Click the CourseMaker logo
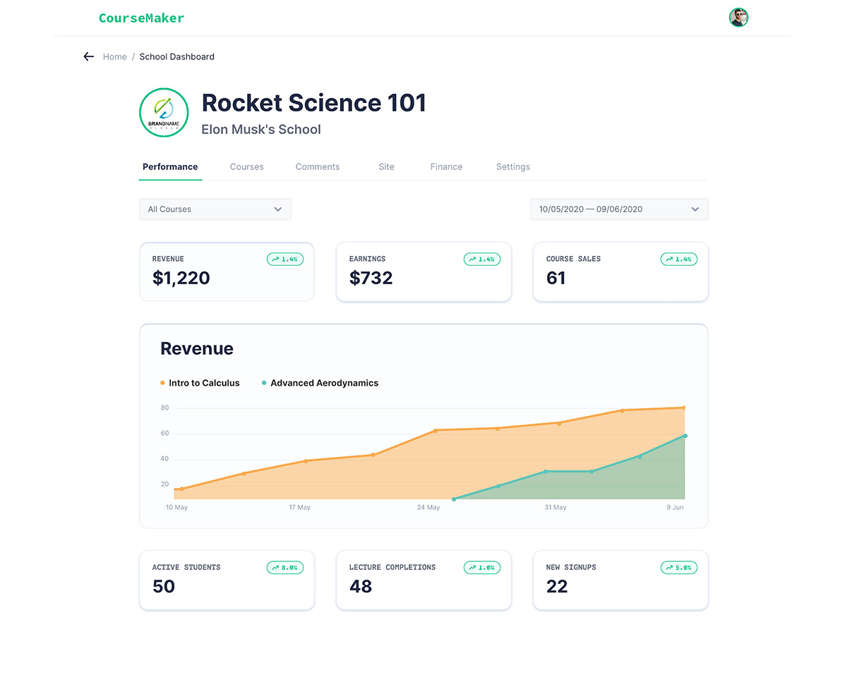Image resolution: width=847 pixels, height=677 pixels. 141,18
